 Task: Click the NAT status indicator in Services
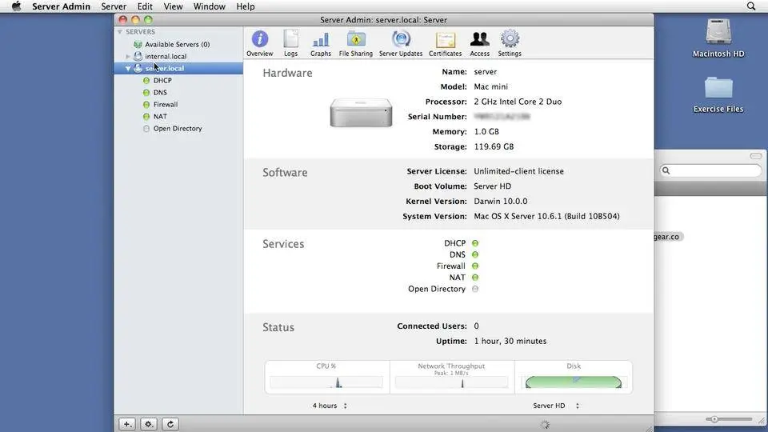[x=475, y=278]
